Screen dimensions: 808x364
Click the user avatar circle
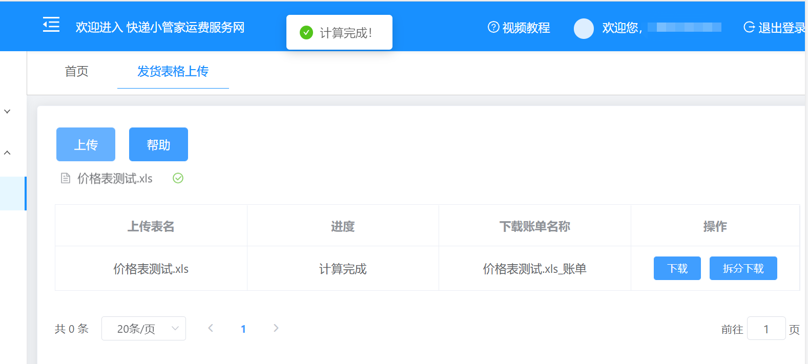point(584,29)
